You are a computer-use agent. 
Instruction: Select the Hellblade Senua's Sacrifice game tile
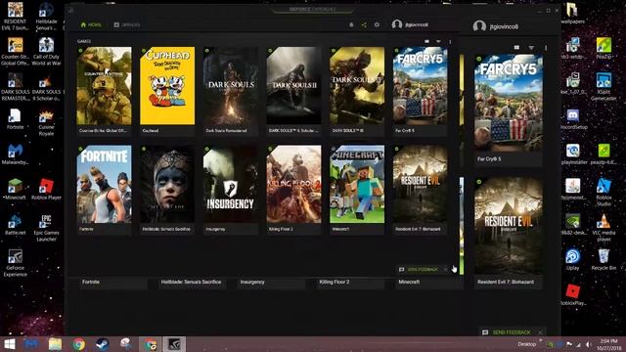(167, 190)
